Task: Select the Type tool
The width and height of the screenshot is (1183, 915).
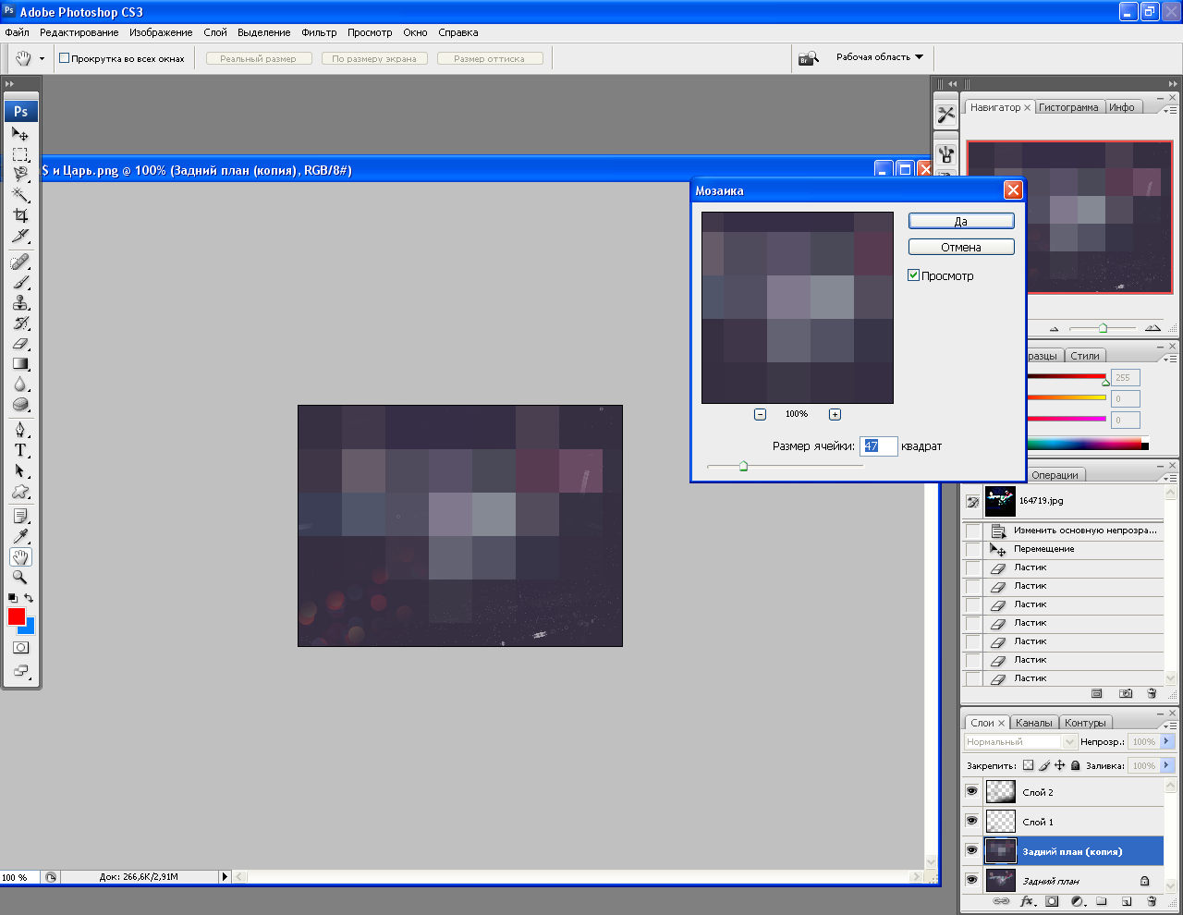Action: pos(20,450)
